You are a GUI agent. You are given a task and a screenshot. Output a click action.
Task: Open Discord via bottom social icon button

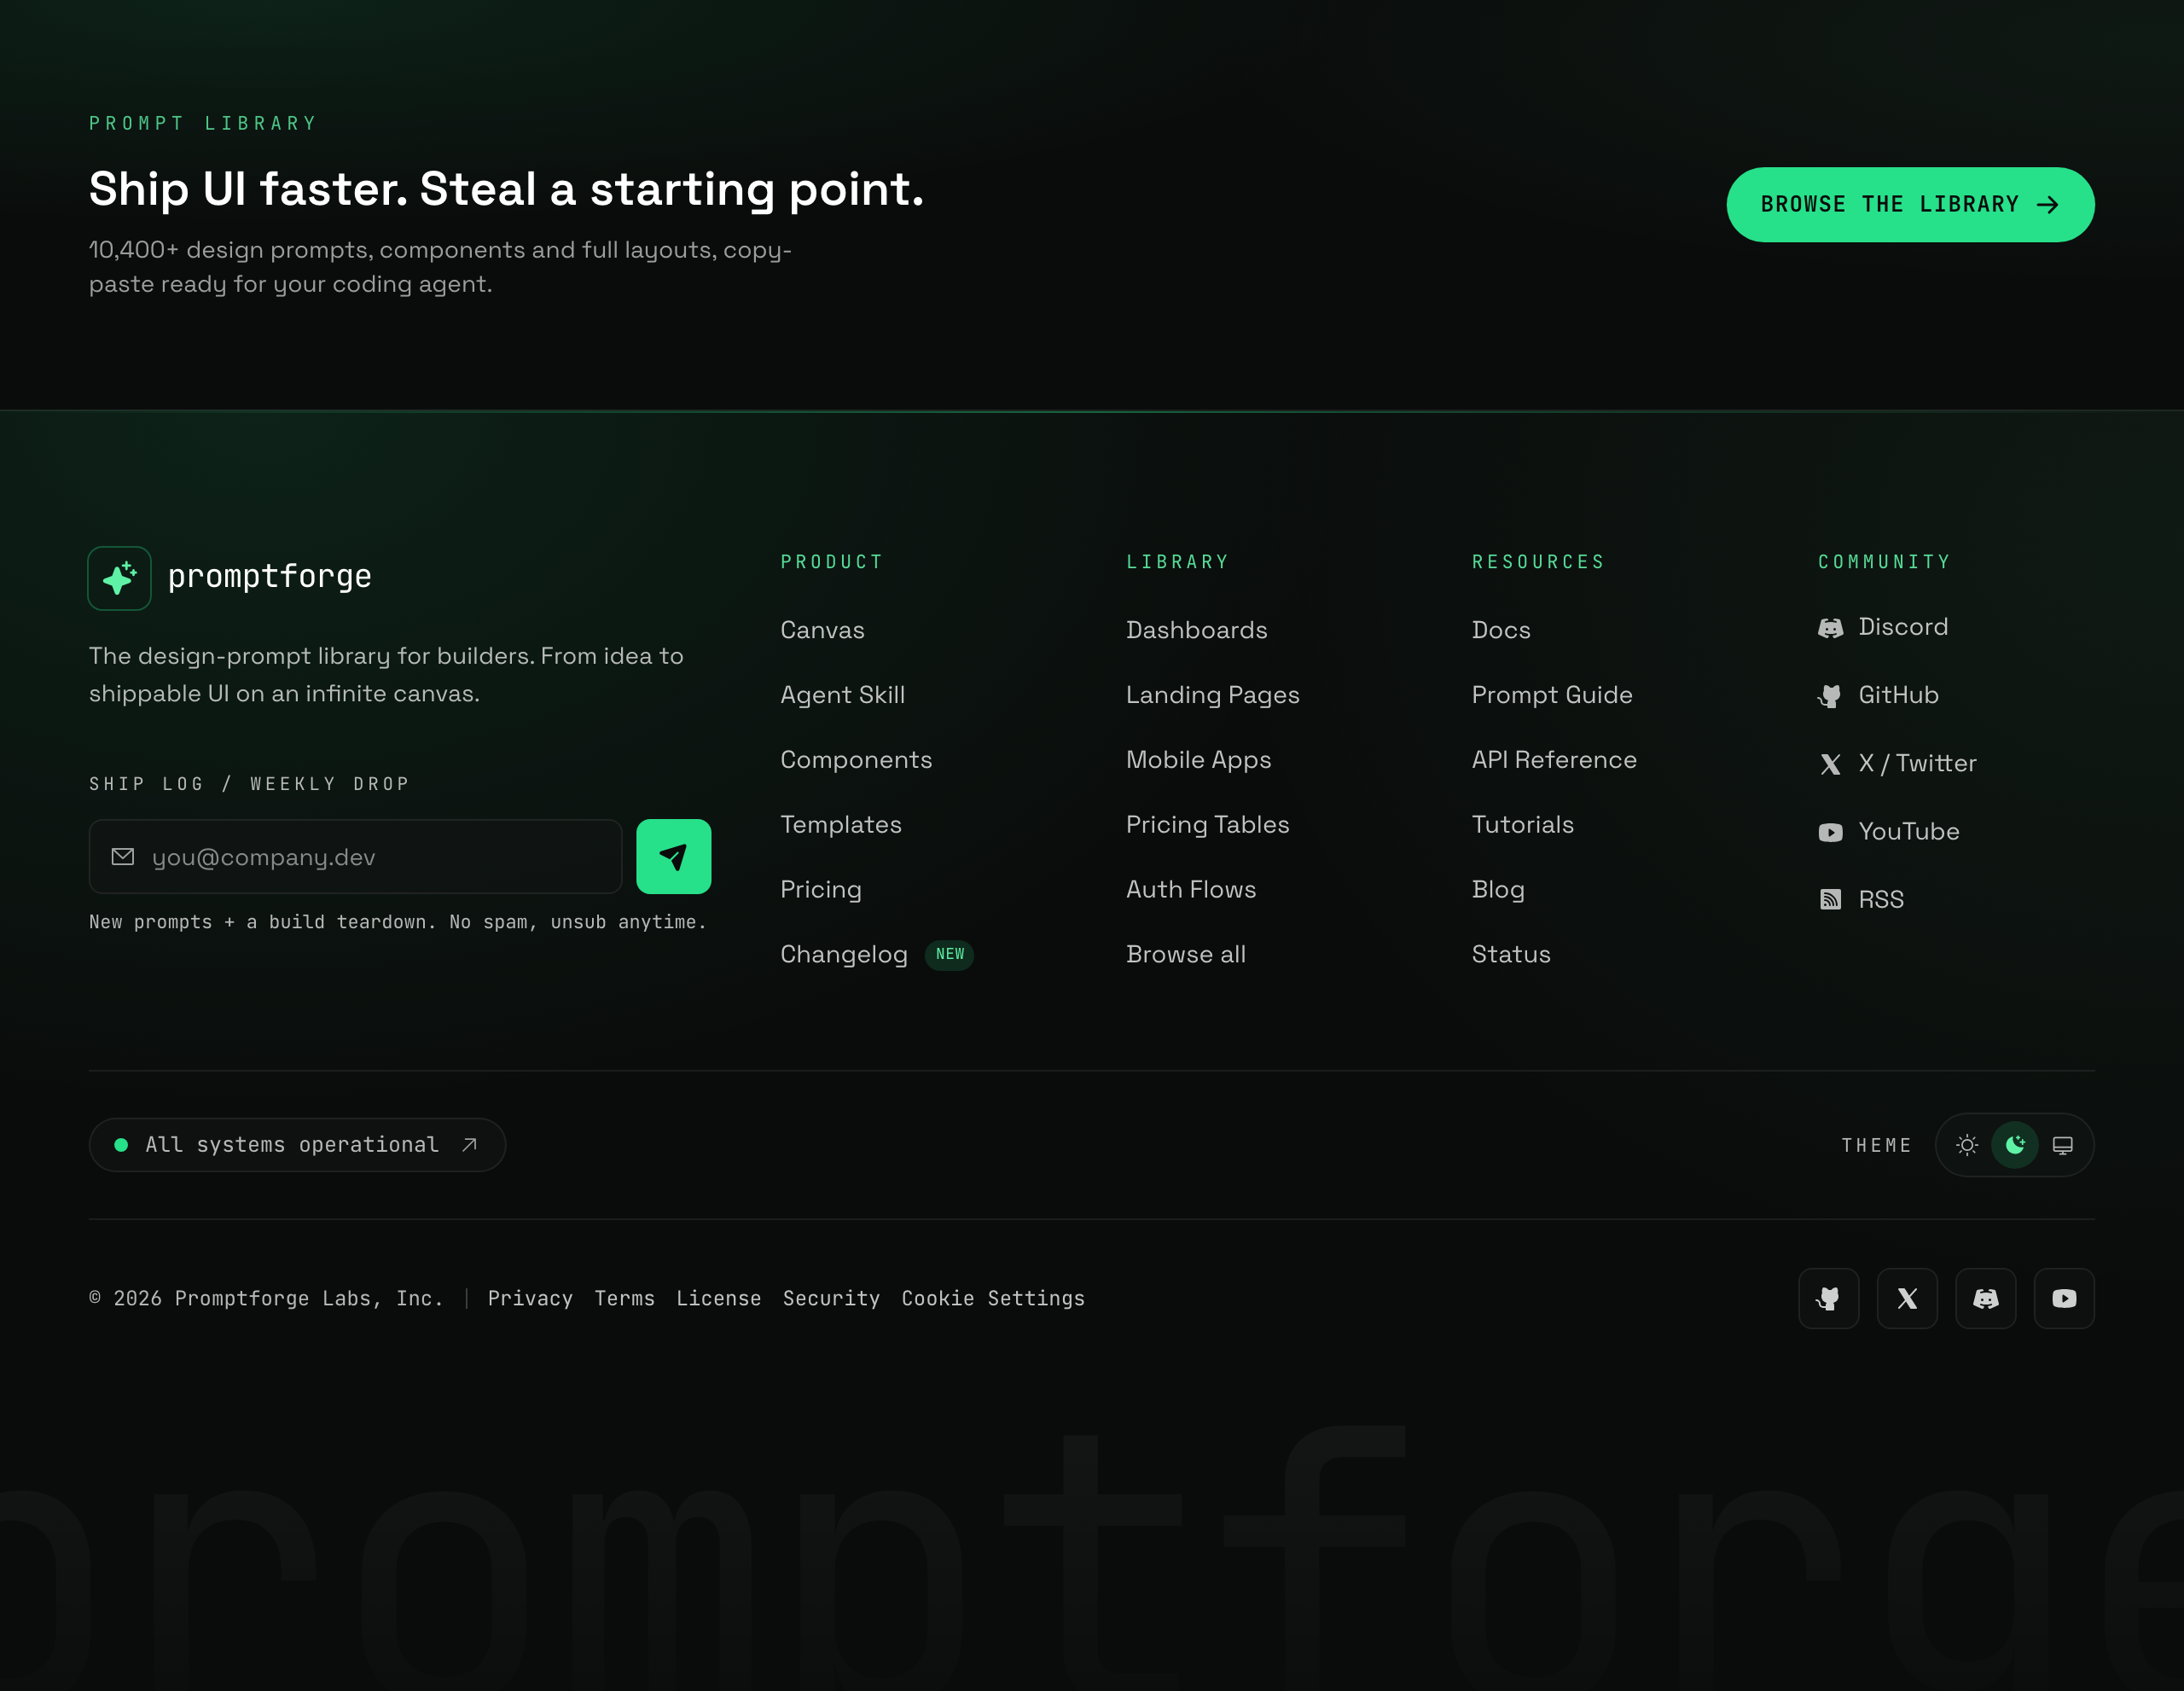tap(1986, 1298)
